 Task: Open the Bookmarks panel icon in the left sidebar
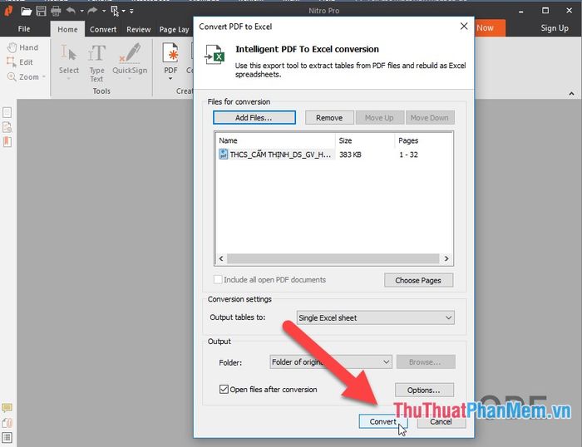(x=7, y=142)
